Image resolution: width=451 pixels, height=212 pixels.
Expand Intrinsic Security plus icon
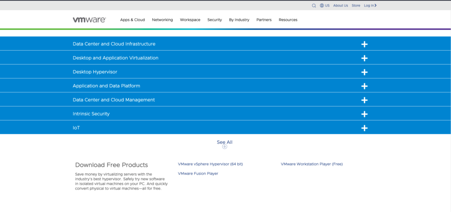pos(364,114)
